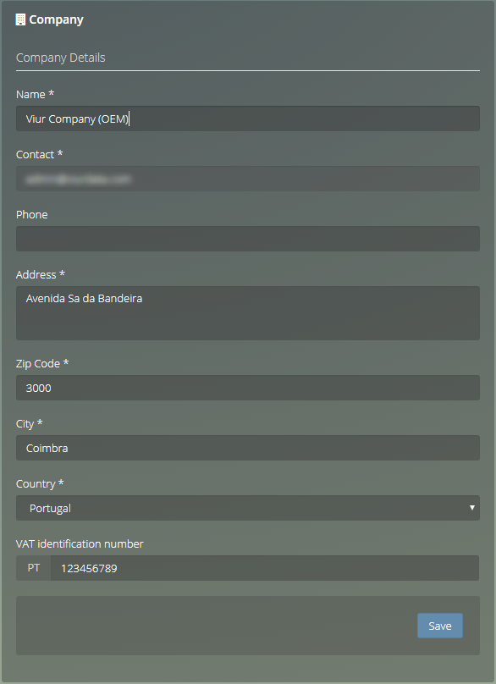Click the VAT identification number label
The image size is (496, 684).
pos(80,544)
